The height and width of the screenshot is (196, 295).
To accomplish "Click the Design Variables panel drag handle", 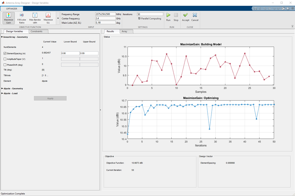I will pyautogui.click(x=2, y=31).
